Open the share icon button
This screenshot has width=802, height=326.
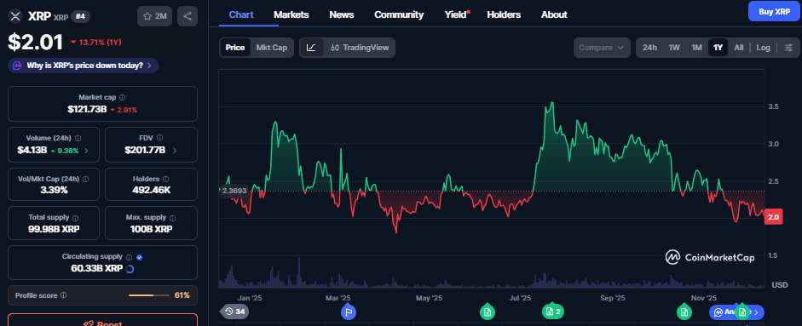(188, 16)
